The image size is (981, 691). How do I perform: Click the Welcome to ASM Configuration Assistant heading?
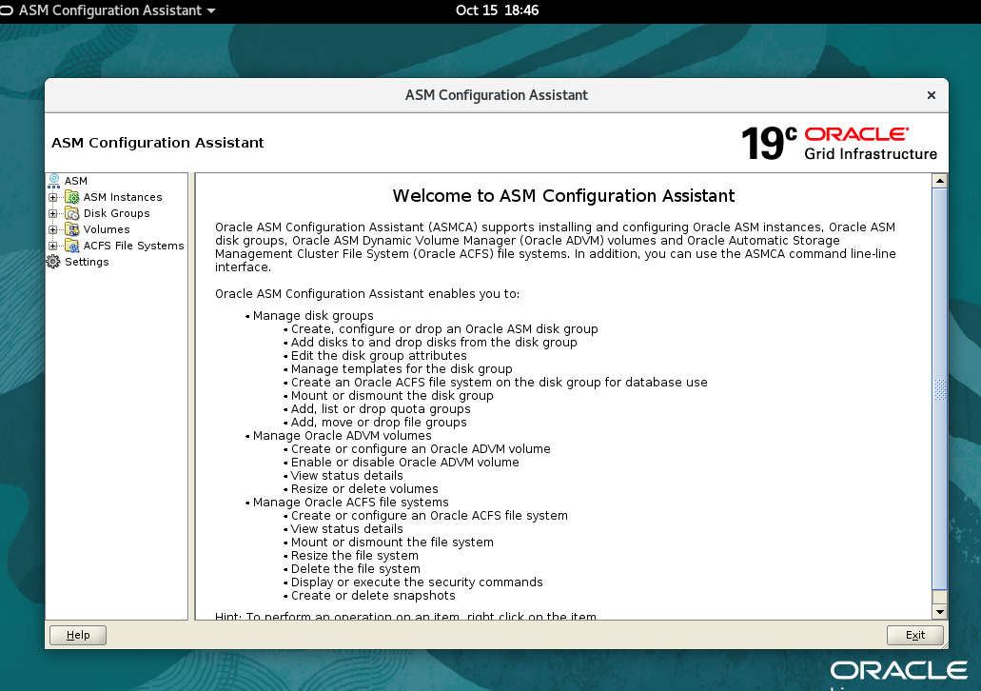pyautogui.click(x=563, y=196)
